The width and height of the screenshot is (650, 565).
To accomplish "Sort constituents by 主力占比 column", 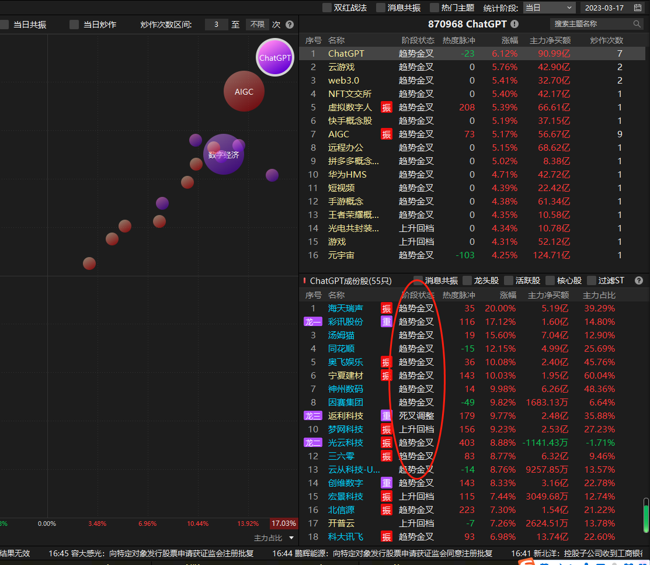I will (599, 295).
